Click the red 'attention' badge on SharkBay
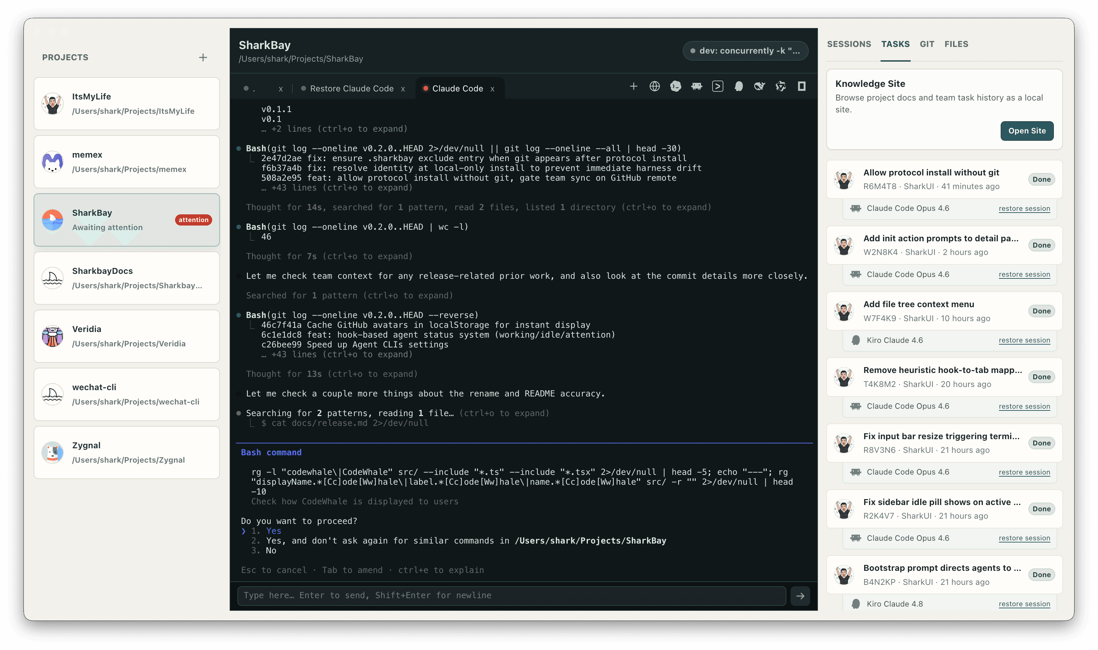1098x650 pixels. tap(194, 220)
